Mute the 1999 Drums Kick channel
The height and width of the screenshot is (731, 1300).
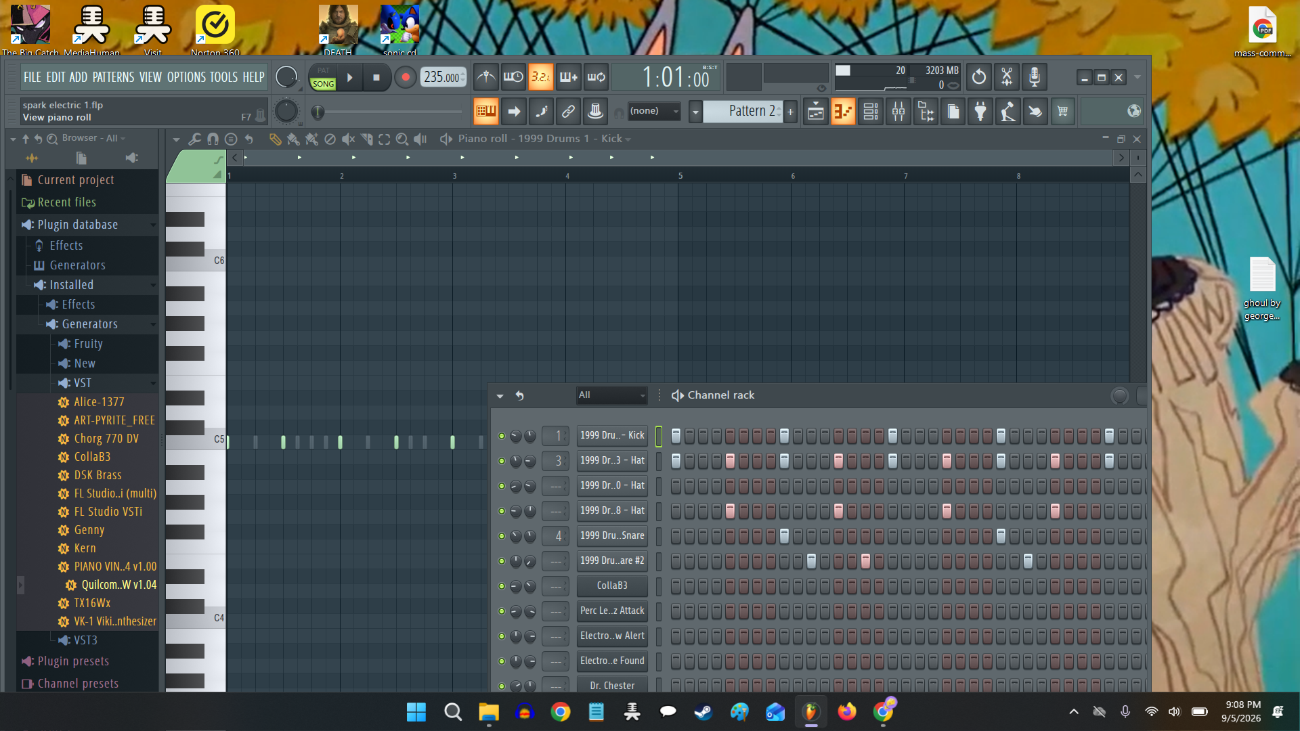tap(502, 436)
